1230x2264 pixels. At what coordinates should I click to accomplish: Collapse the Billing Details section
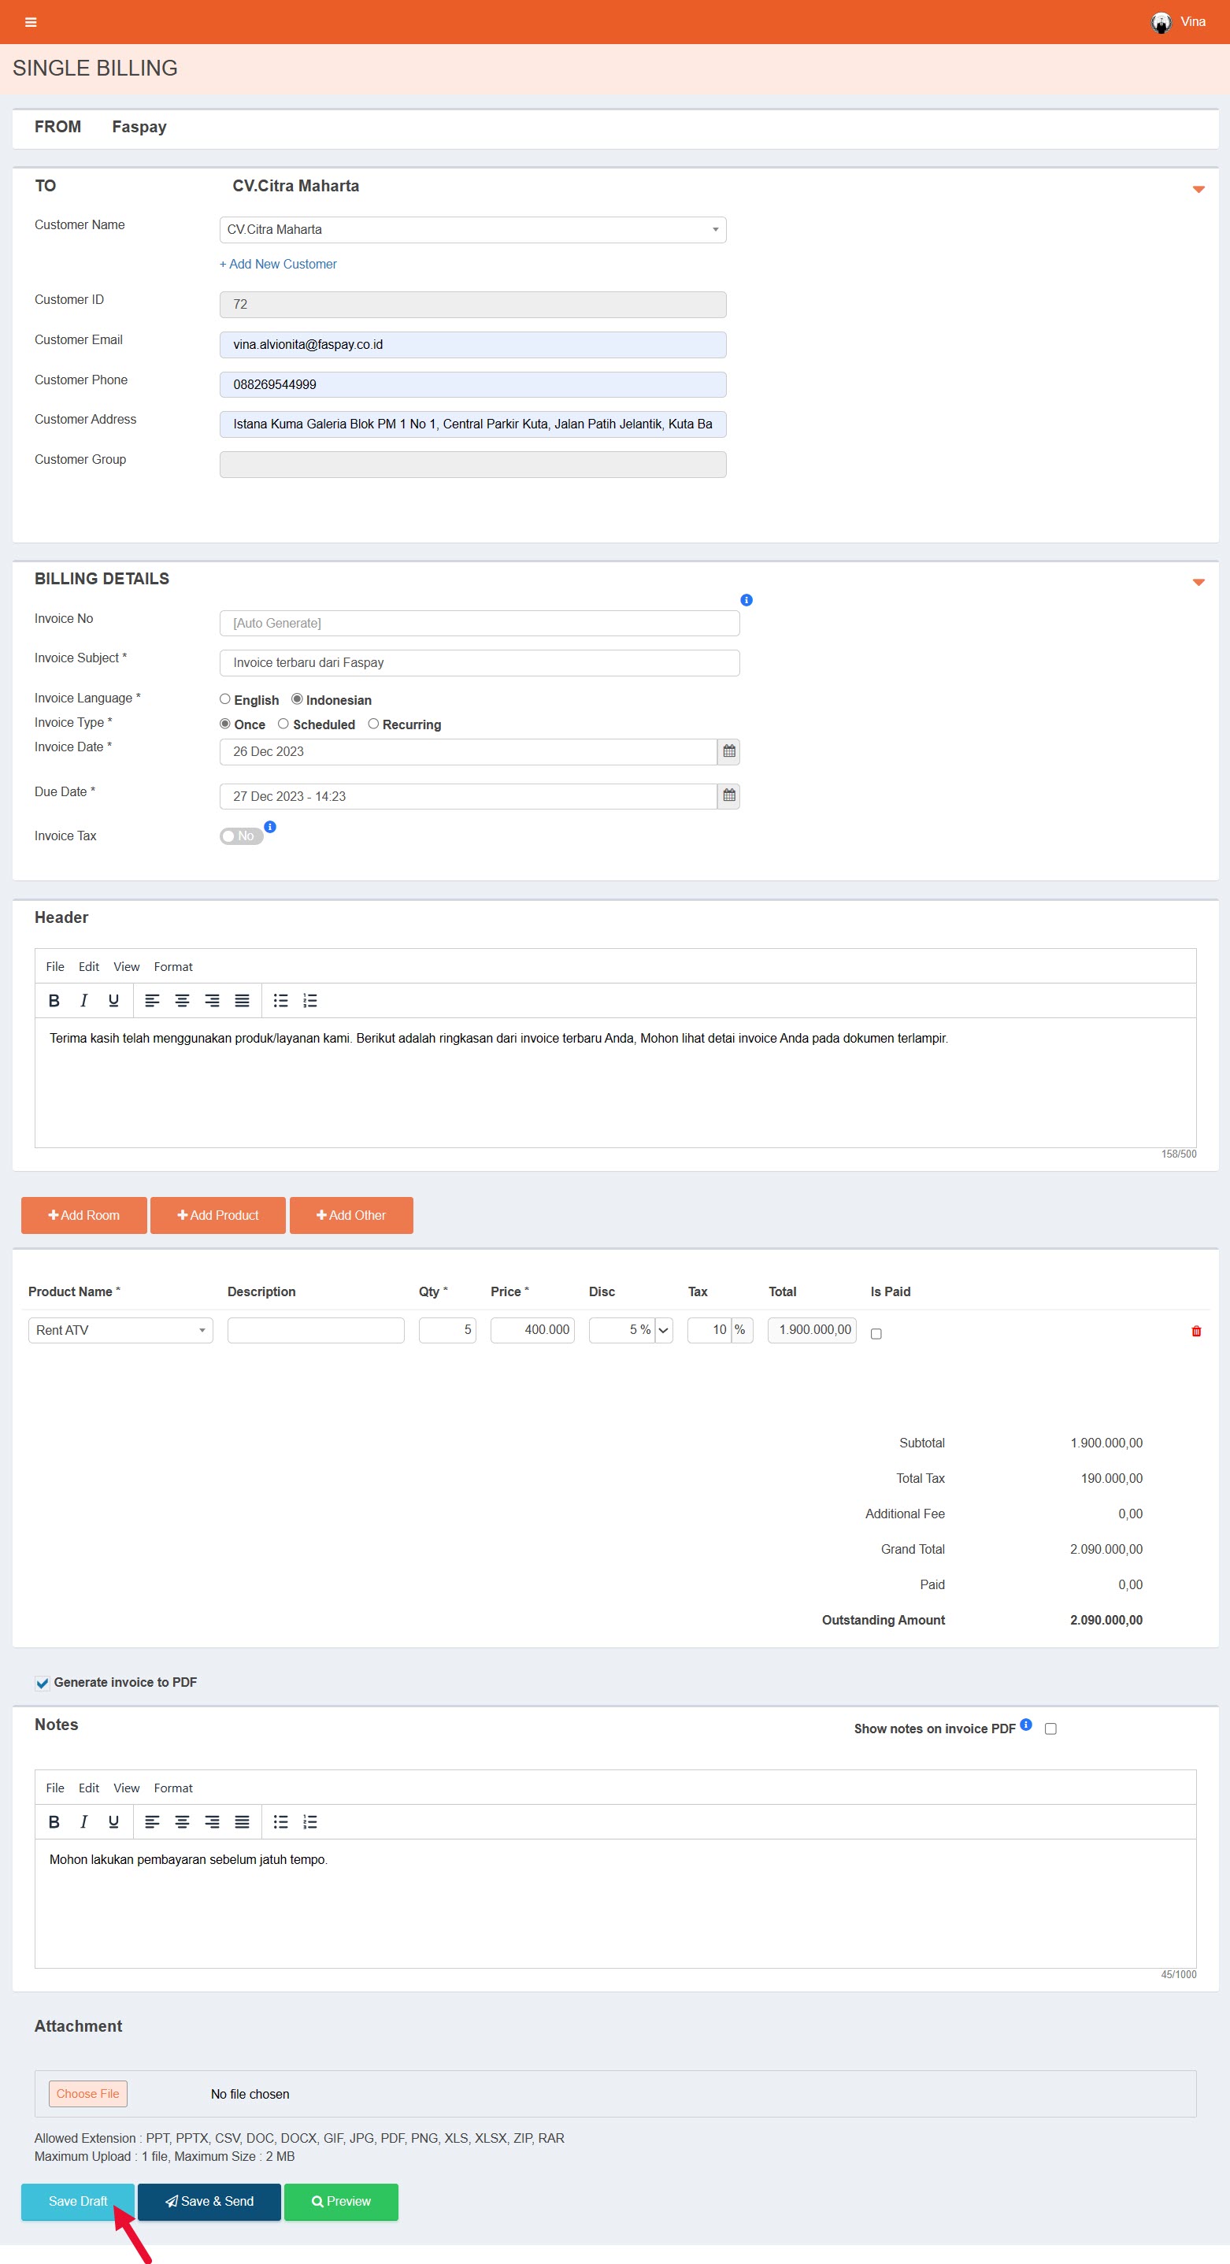[x=1198, y=582]
